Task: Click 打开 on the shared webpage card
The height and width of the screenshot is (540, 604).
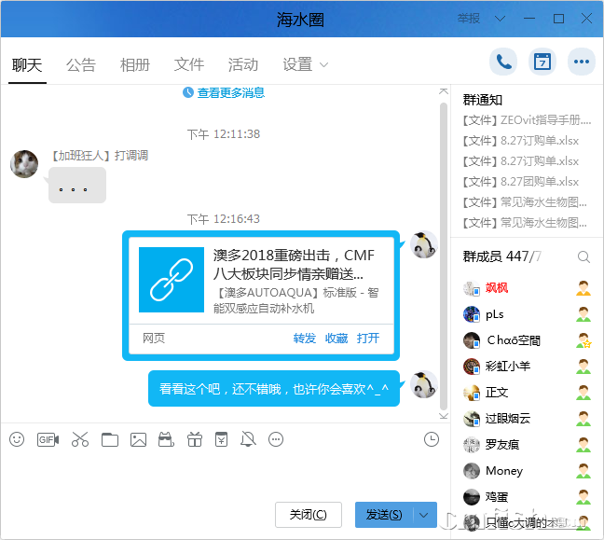Action: pos(368,339)
